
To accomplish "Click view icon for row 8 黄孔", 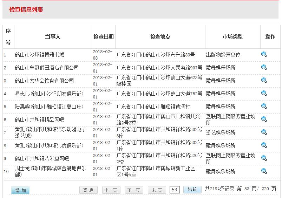I will pyautogui.click(x=264, y=145).
